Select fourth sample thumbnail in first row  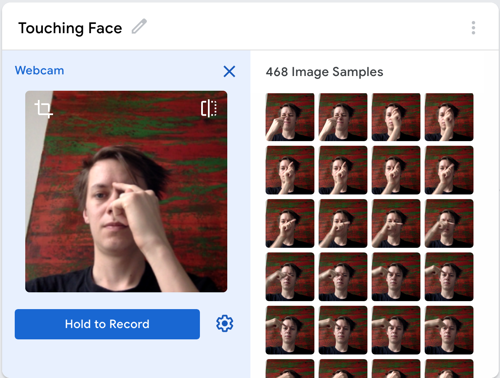pos(449,117)
